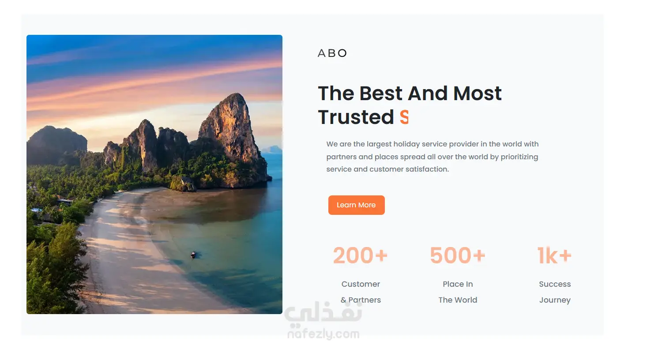The image size is (647, 341).
Task: Select the 1k+ statistic number
Action: coord(555,255)
